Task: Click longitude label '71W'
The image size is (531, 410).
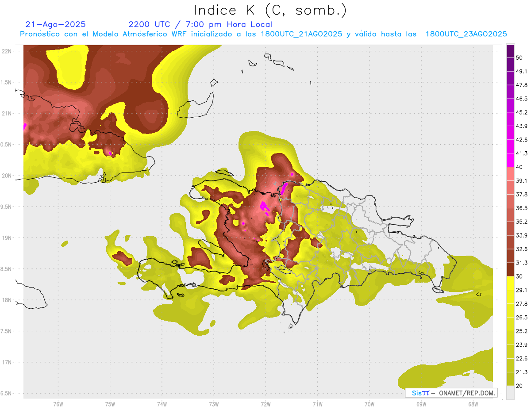Action: 317,404
